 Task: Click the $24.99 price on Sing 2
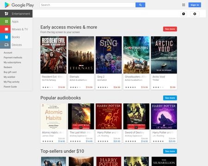point(117,87)
